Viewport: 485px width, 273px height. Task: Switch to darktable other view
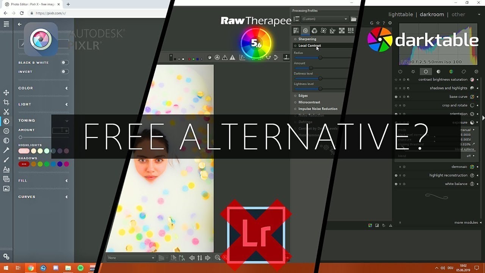tap(458, 14)
